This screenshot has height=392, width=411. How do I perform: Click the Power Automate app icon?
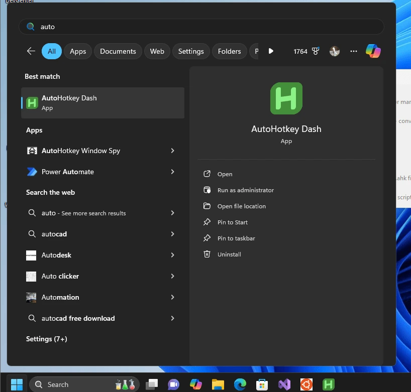tap(32, 172)
